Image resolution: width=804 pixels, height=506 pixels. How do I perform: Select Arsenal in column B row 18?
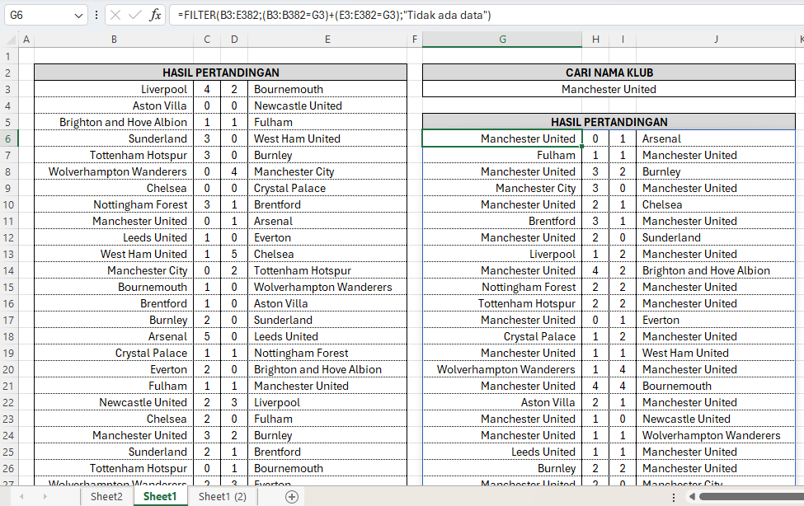(x=114, y=337)
